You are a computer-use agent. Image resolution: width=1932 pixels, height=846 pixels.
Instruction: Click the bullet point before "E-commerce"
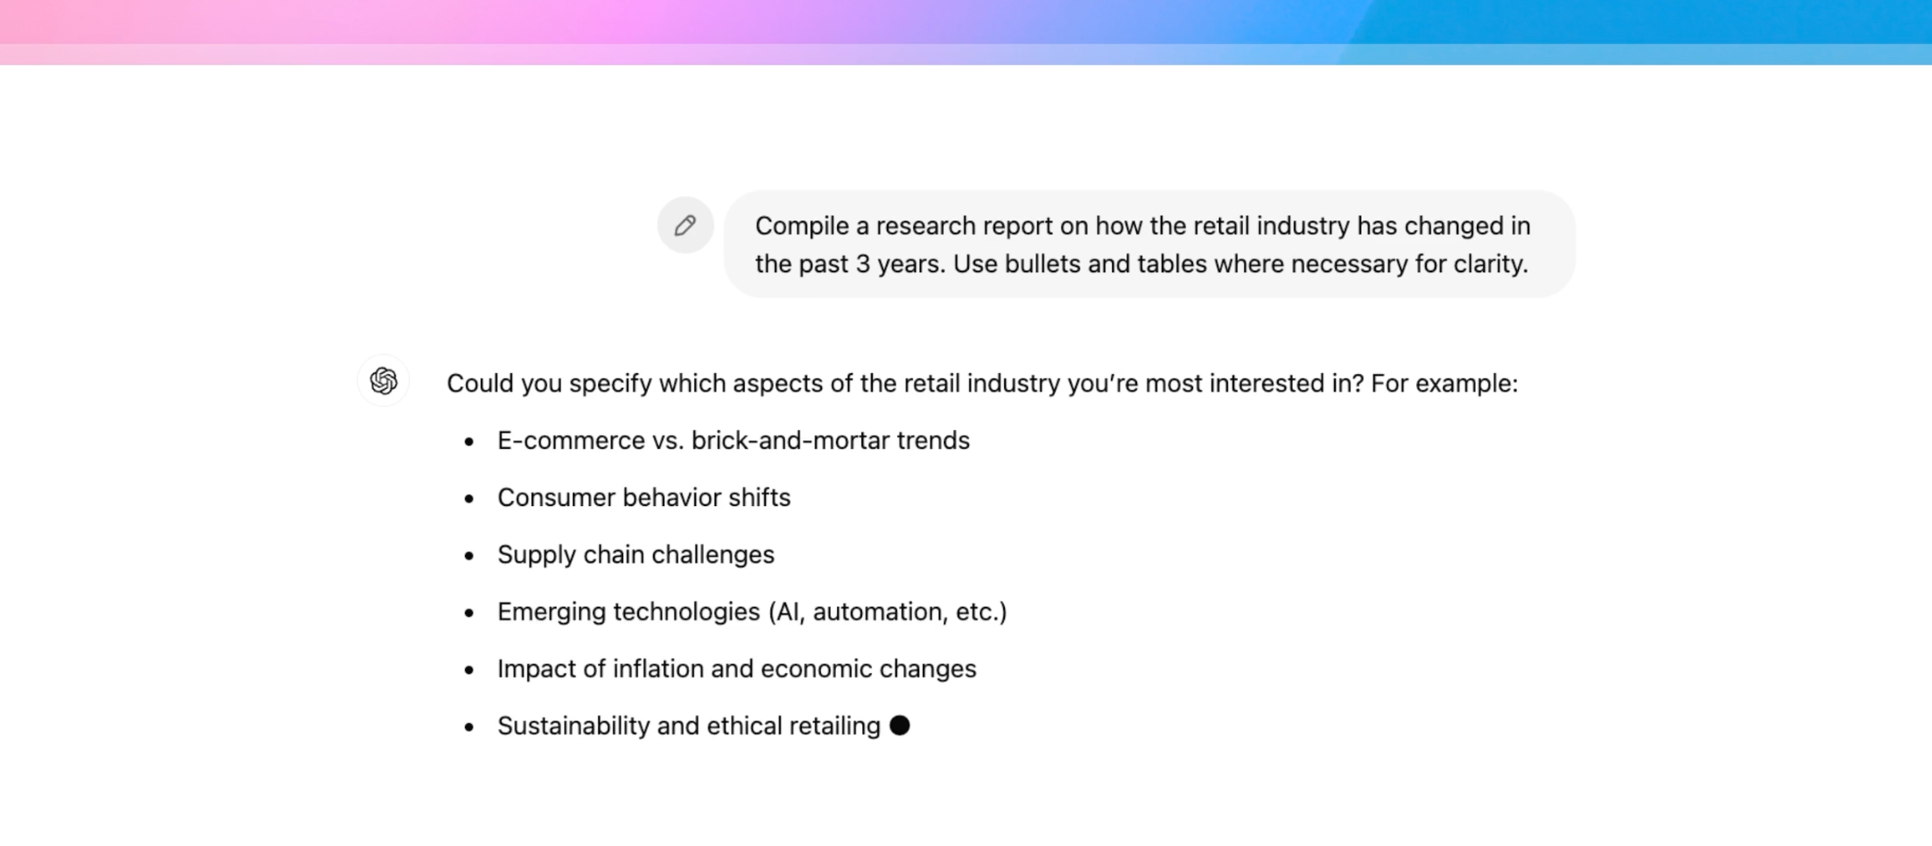point(469,441)
